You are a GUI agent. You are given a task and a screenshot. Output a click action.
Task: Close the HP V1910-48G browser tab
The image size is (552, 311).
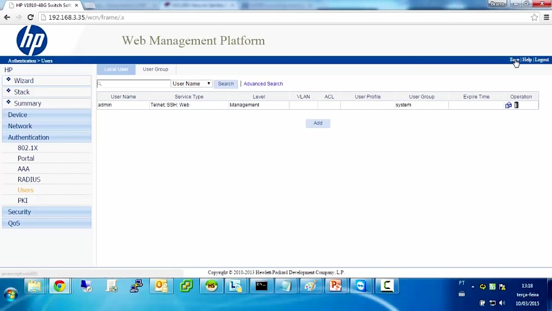[x=77, y=6]
